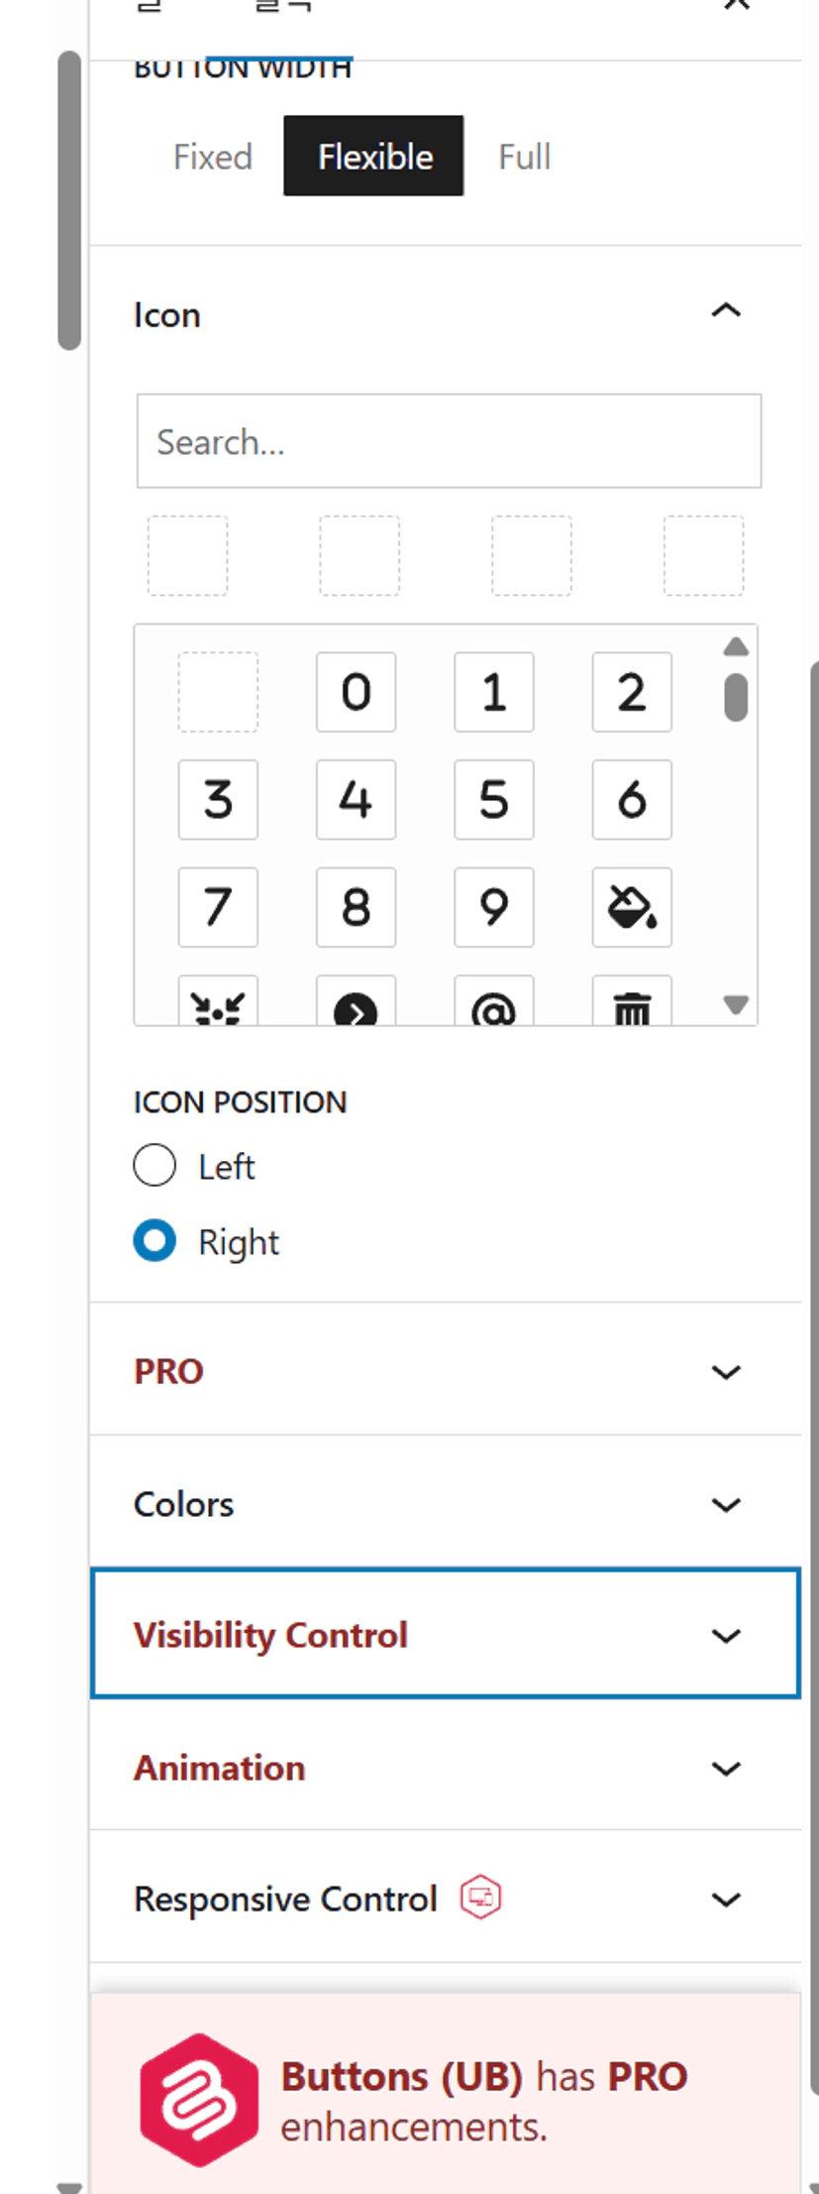Open the Visibility Control panel
The height and width of the screenshot is (2194, 819).
point(445,1634)
